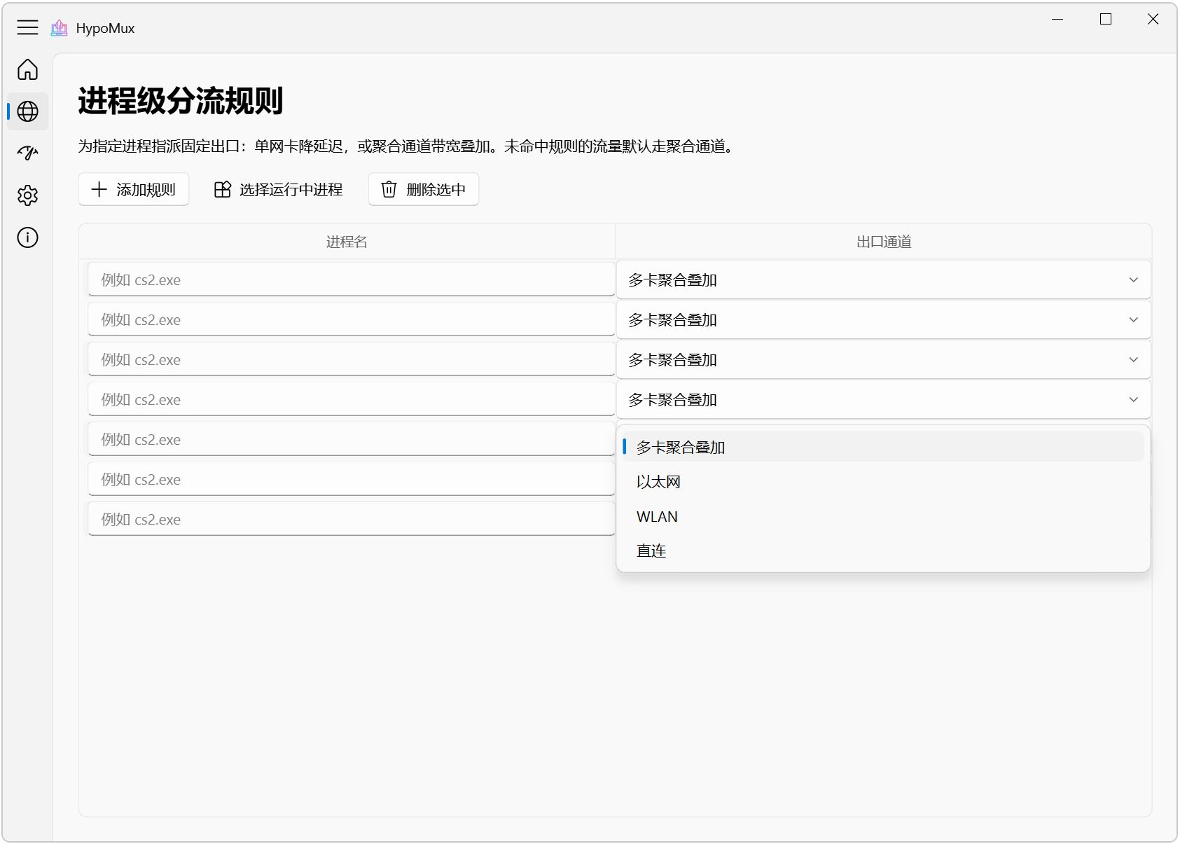
Task: Focus the fourth row's process name field
Action: 352,400
